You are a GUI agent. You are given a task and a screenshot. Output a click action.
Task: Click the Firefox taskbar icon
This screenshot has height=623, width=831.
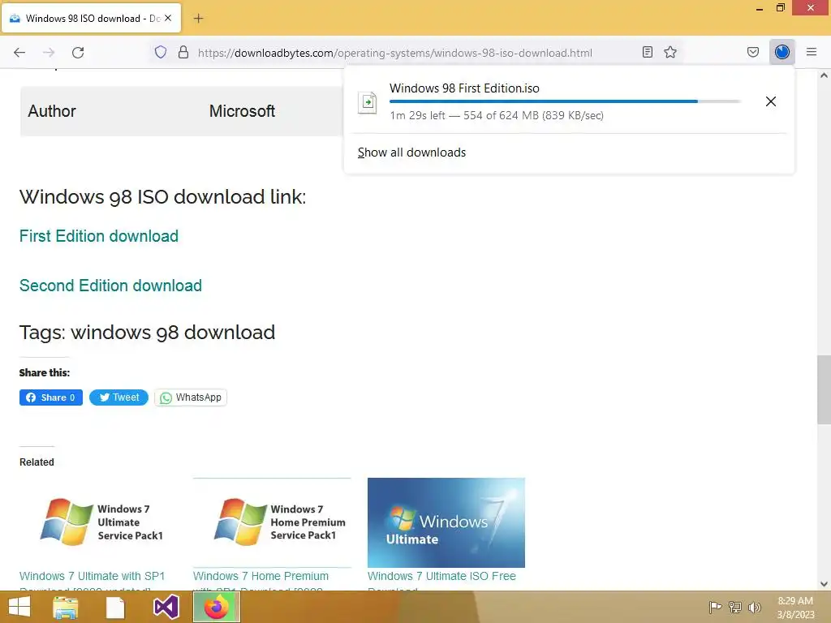pyautogui.click(x=217, y=607)
